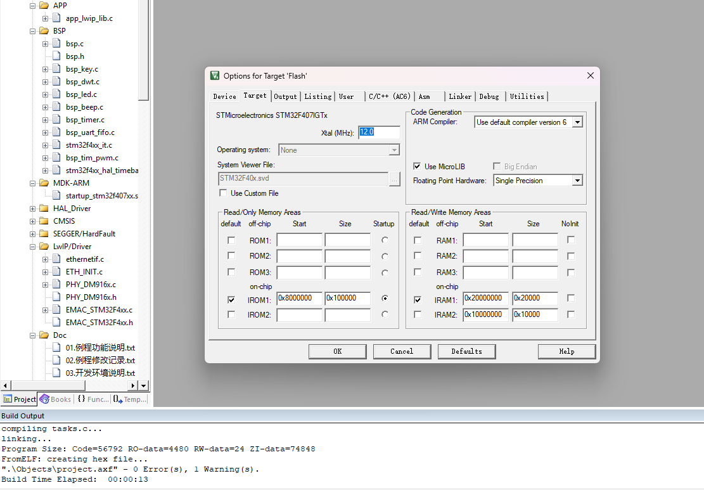
Task: Open the ARM Compiler version dropdown
Action: tap(577, 122)
